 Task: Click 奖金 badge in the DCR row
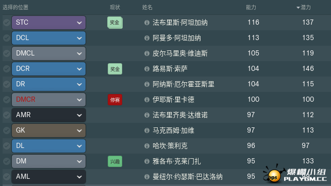click(115, 69)
